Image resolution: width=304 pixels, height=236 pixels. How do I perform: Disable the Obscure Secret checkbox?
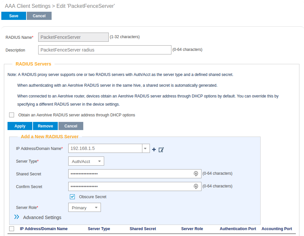pos(72,197)
